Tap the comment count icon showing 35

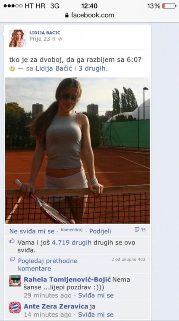coord(140,229)
